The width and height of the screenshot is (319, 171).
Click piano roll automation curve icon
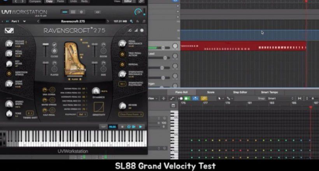point(172,98)
